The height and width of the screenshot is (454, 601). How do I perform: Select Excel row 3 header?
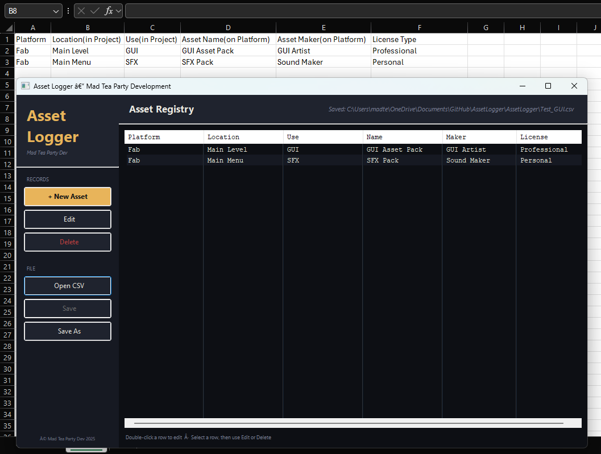pos(7,62)
